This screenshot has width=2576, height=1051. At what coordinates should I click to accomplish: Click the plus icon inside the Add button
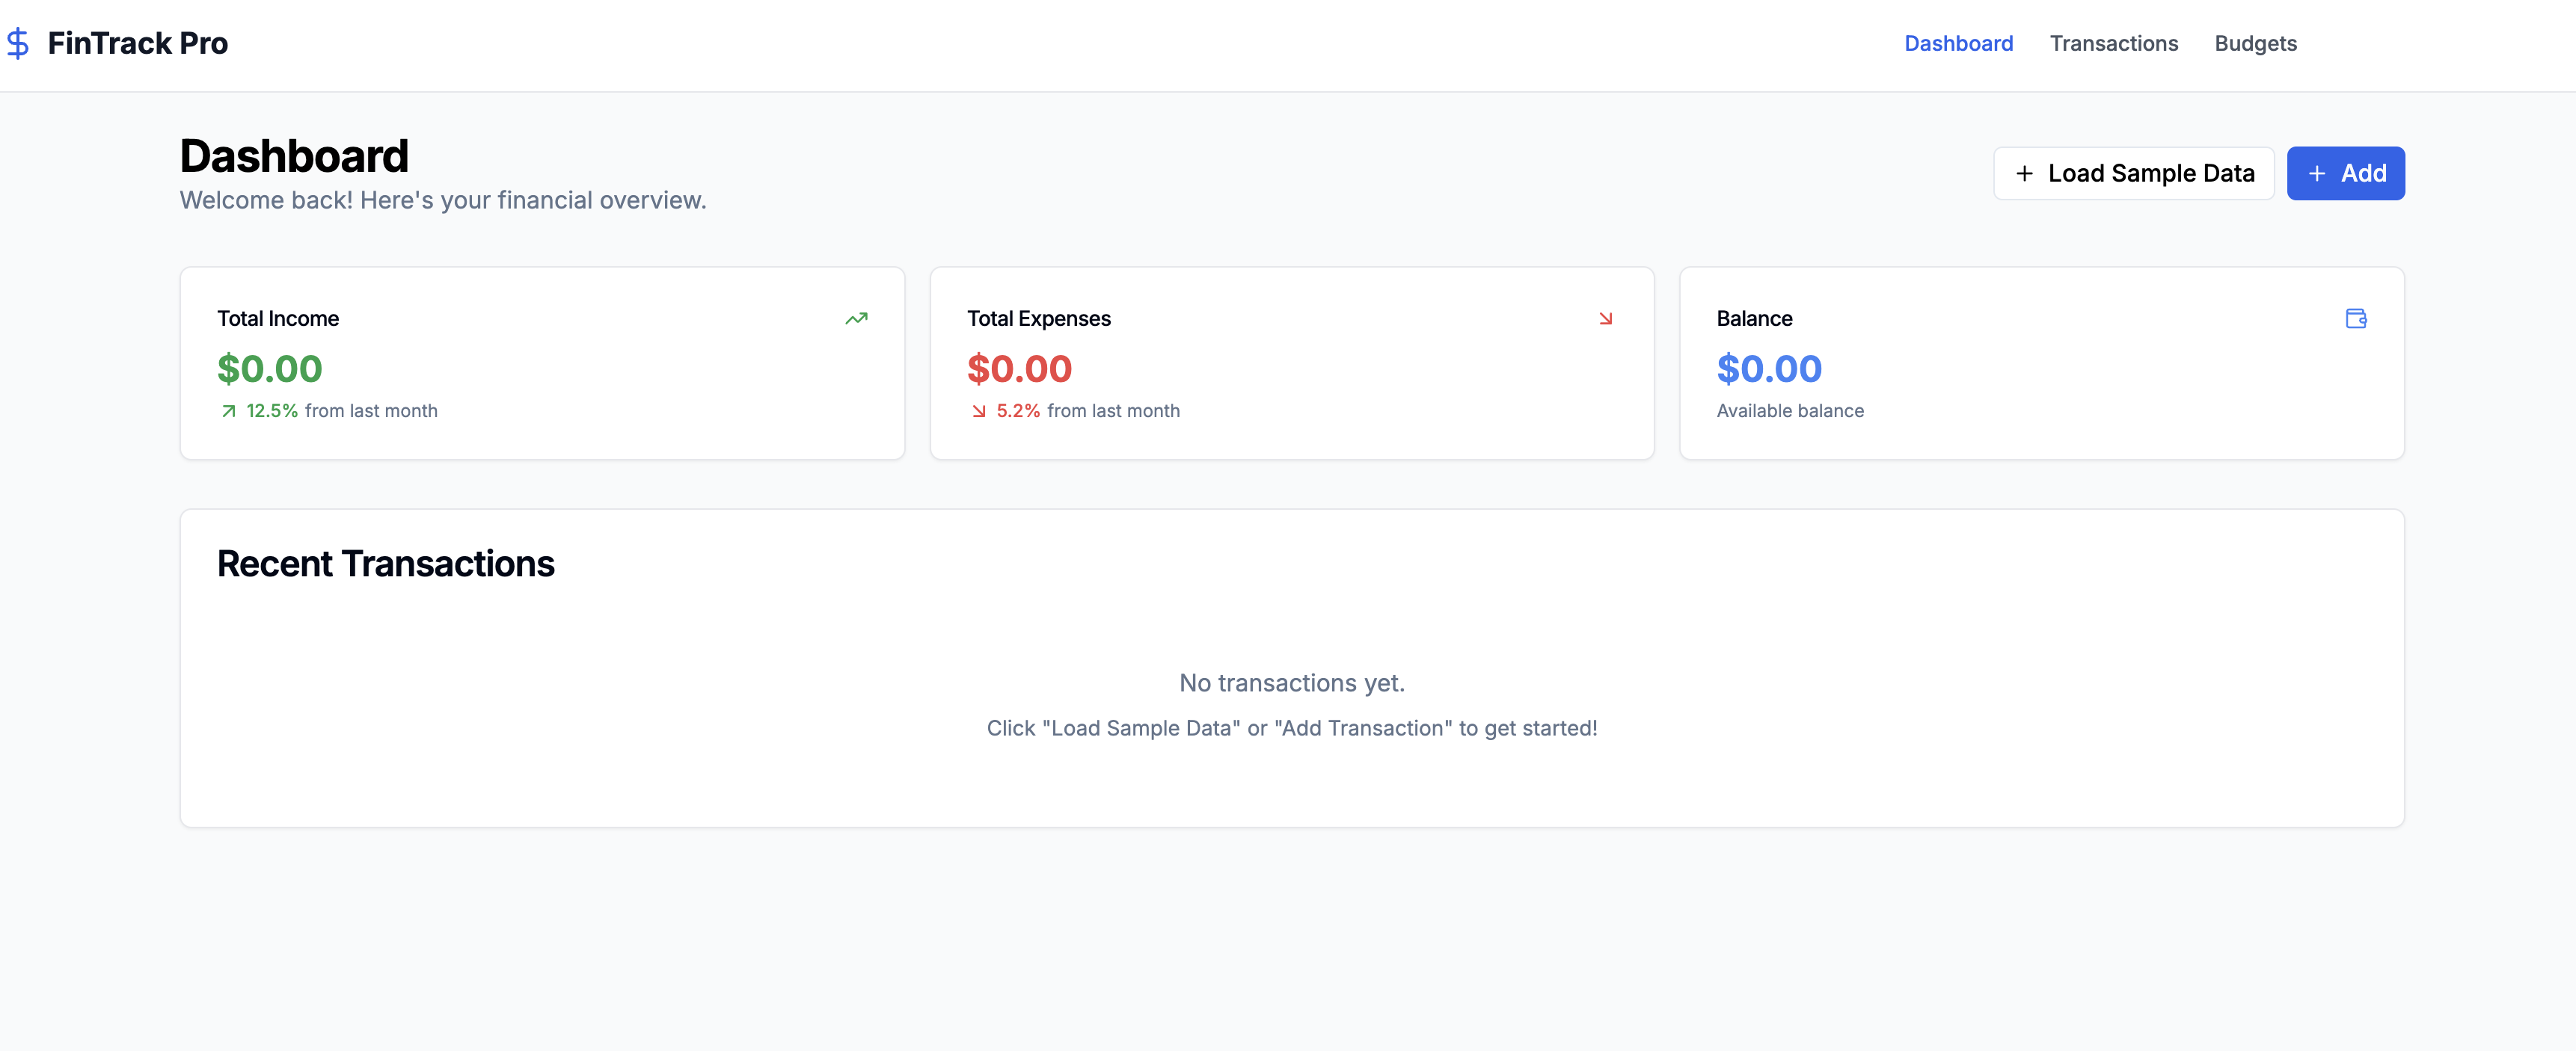click(2317, 173)
